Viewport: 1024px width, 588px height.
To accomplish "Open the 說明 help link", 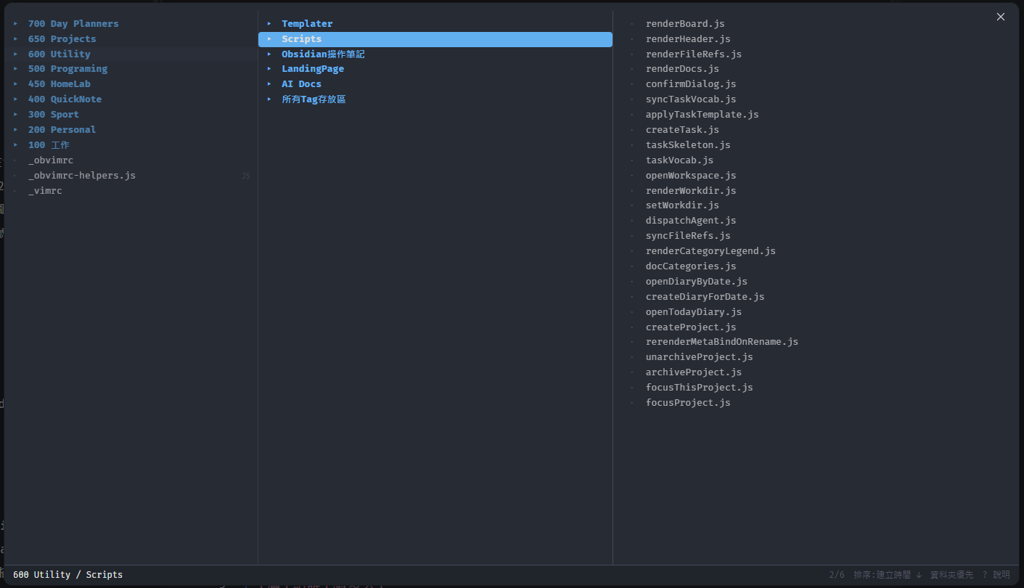I will point(996,575).
